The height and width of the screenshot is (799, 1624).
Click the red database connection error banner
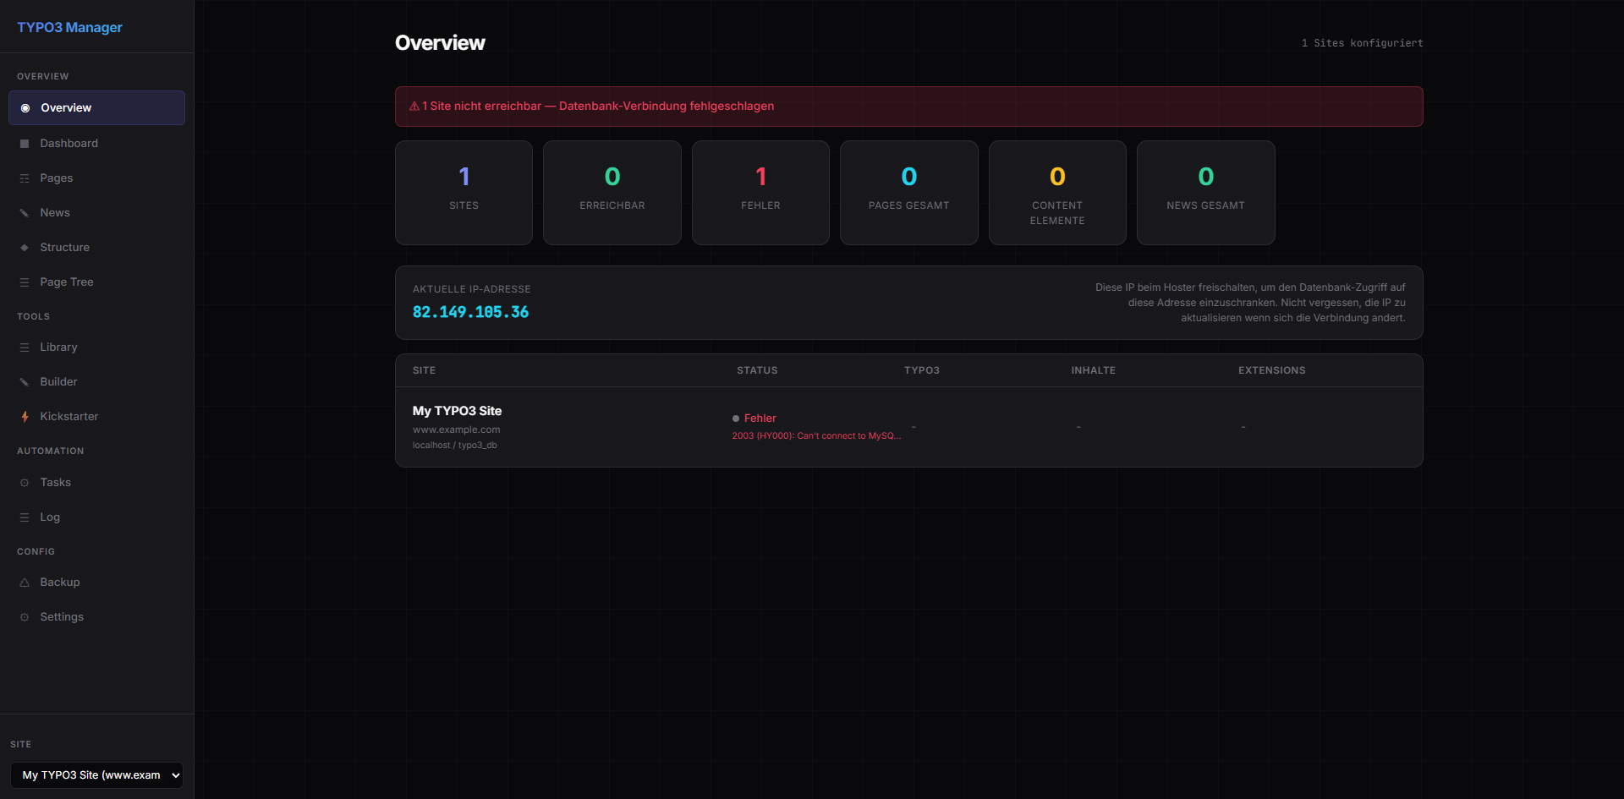coord(908,107)
